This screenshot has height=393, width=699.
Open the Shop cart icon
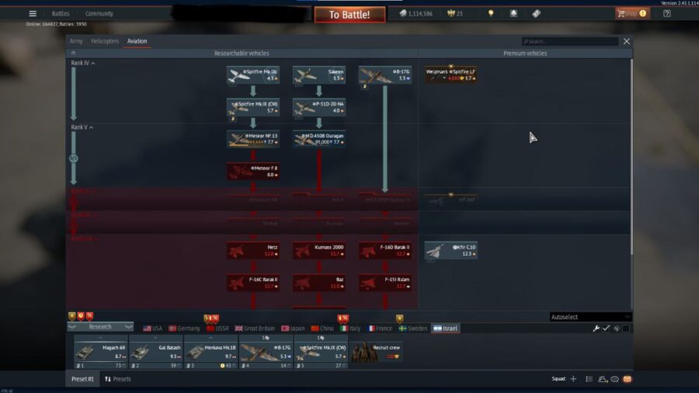(x=622, y=13)
